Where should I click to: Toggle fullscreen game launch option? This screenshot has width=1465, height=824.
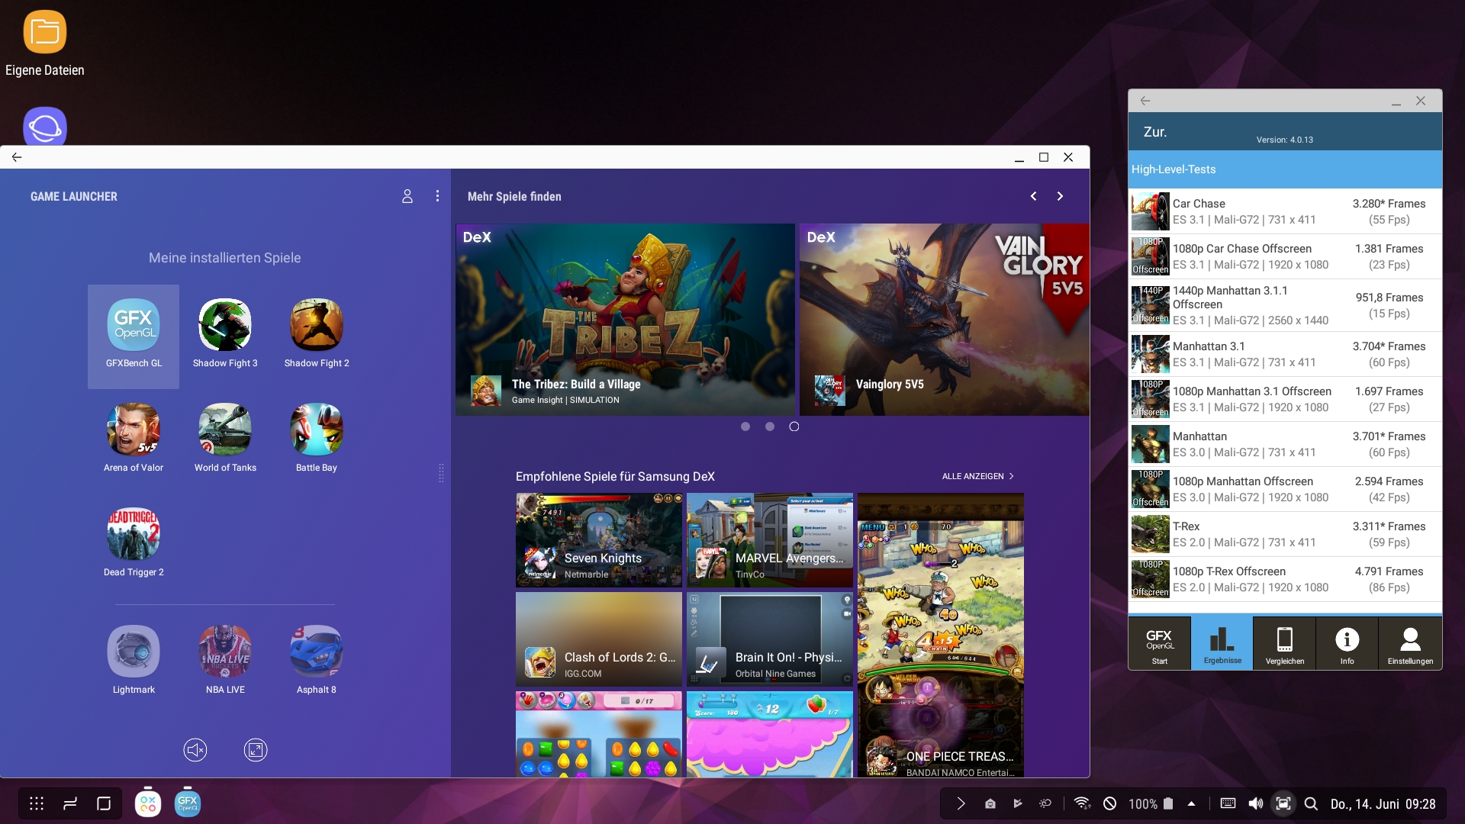256,750
